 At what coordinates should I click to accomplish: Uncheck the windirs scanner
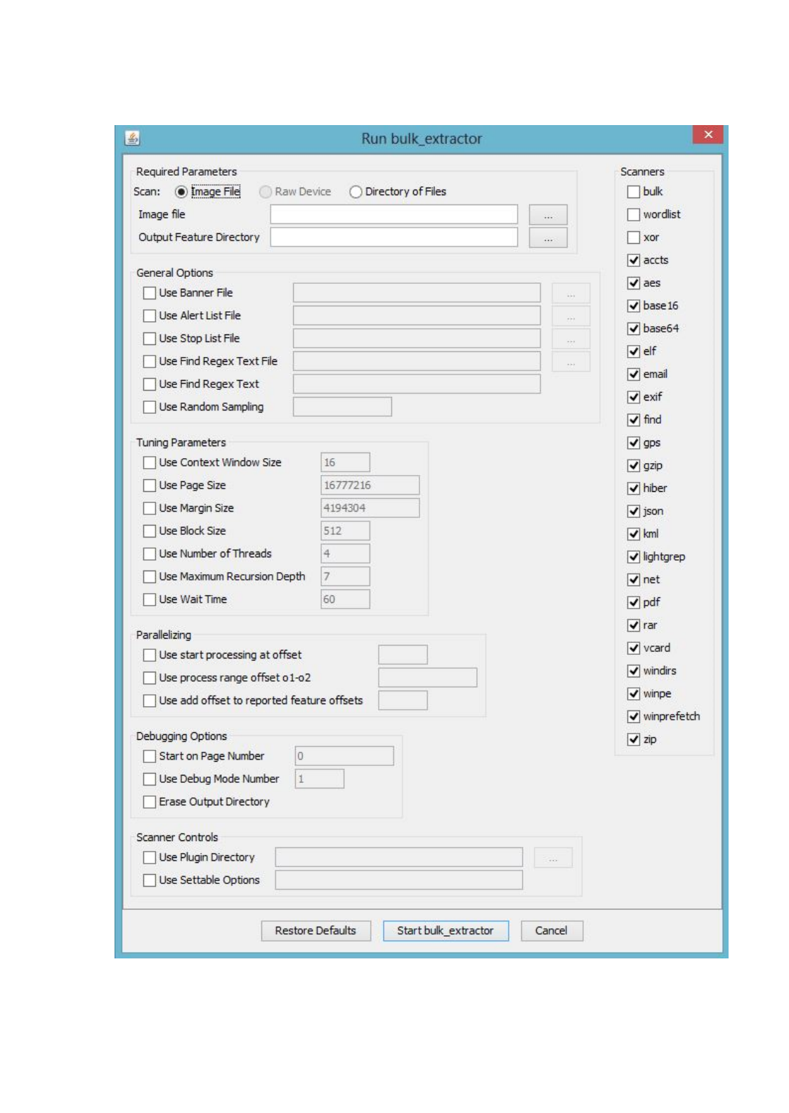click(633, 671)
